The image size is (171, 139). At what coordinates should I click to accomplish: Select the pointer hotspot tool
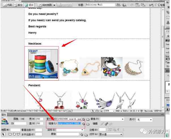pos(3,134)
